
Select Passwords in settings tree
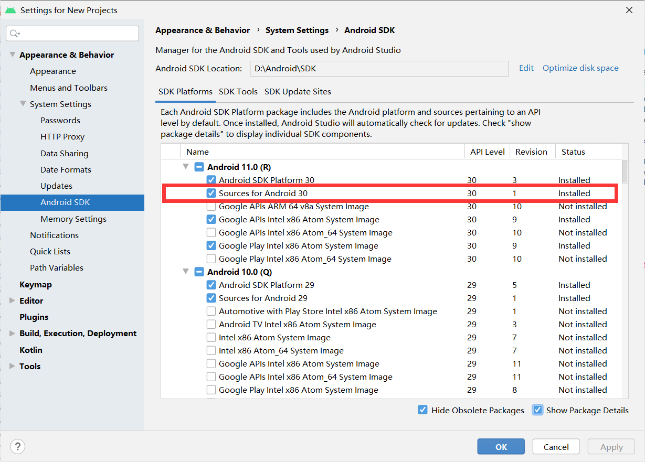(x=60, y=121)
